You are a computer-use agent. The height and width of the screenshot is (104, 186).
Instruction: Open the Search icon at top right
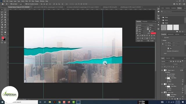177,4
